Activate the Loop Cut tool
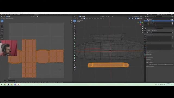Screen dimensions: 174x98 75,51
